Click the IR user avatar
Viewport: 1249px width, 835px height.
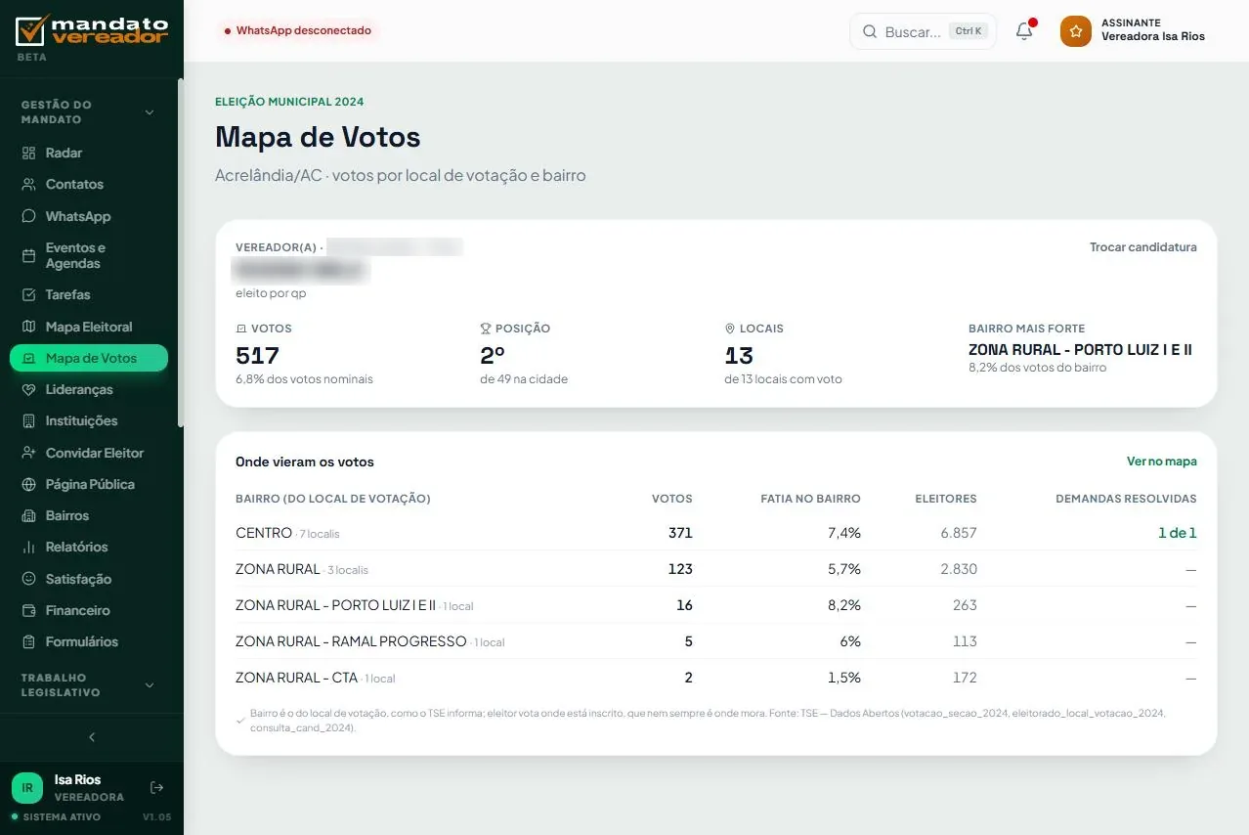point(27,787)
